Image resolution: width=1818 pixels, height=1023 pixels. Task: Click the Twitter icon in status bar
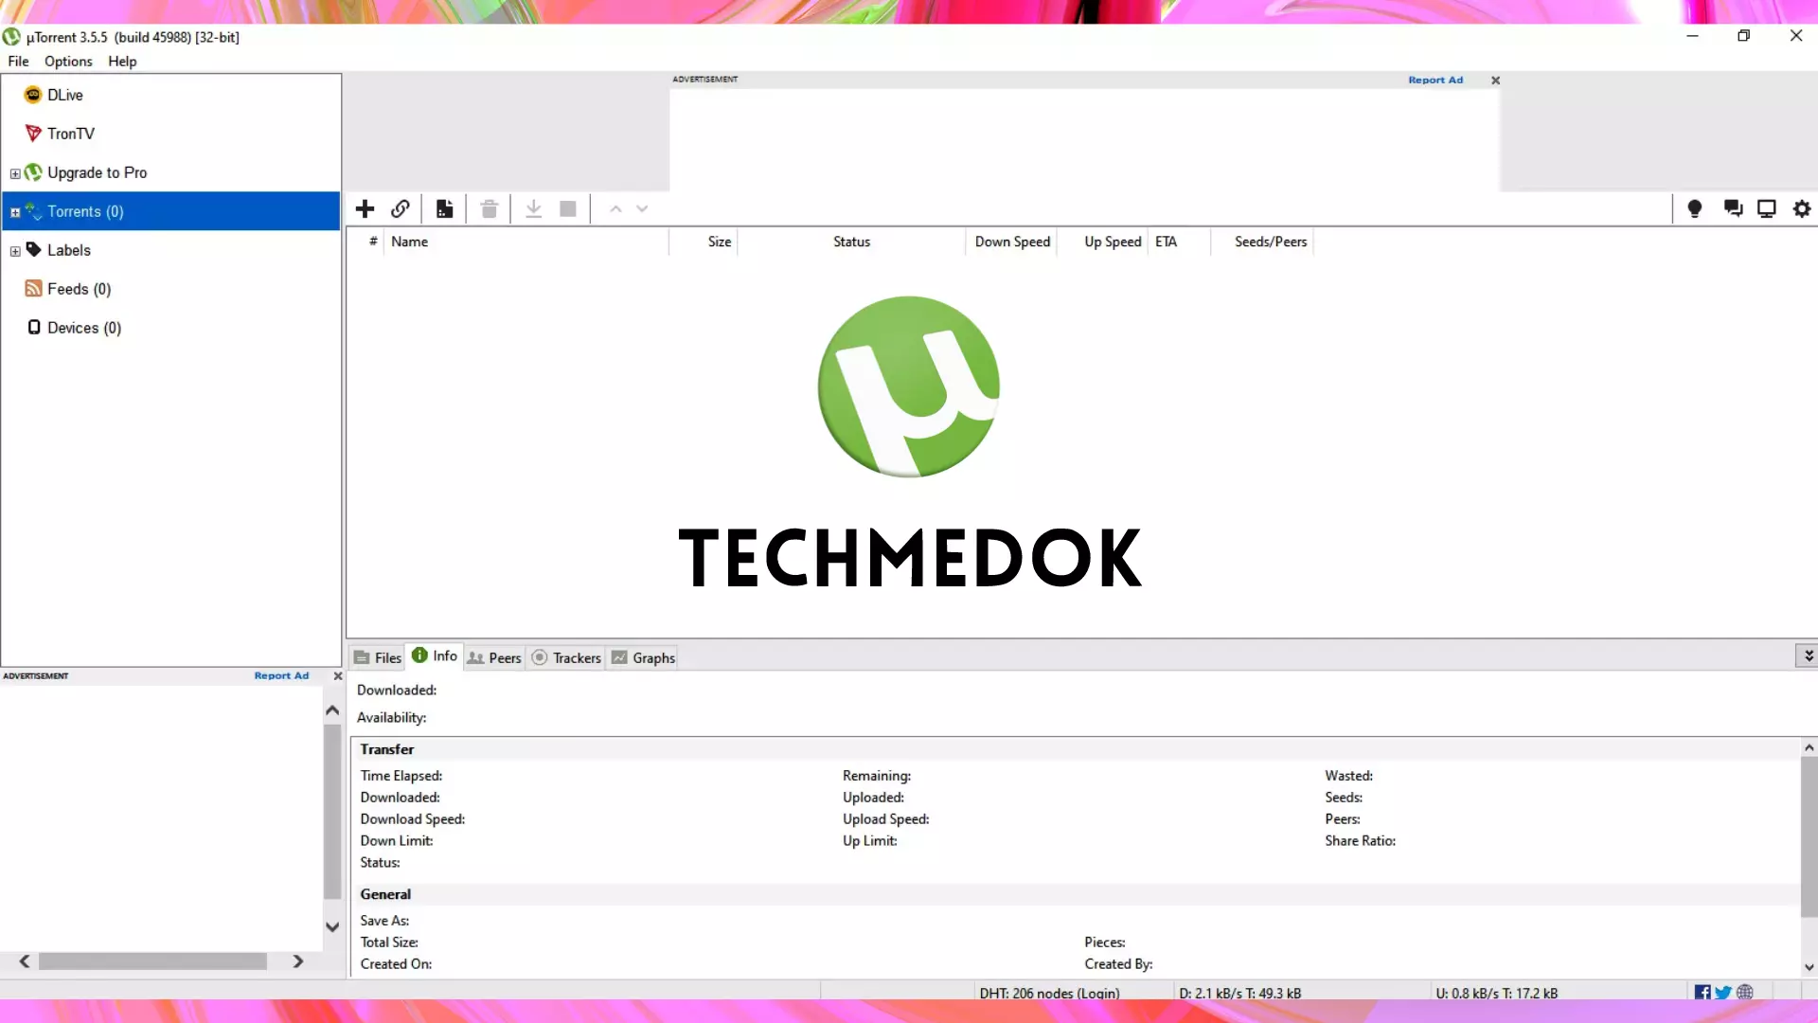pyautogui.click(x=1723, y=993)
